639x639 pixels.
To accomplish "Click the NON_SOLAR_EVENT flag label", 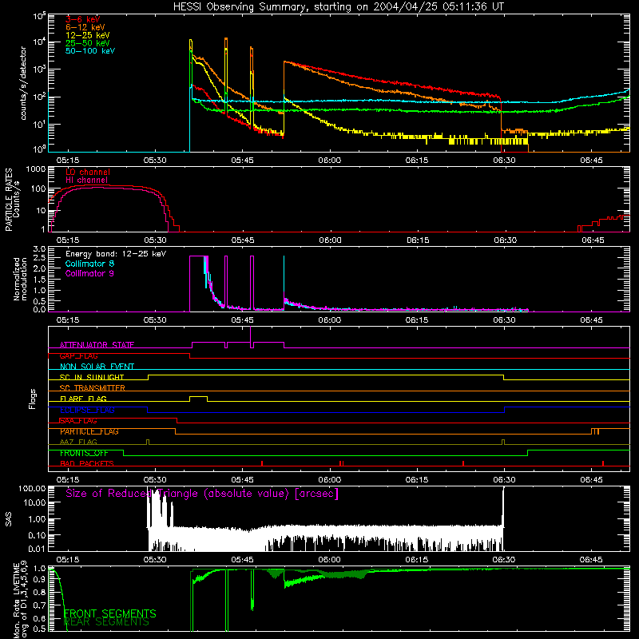I will point(97,367).
